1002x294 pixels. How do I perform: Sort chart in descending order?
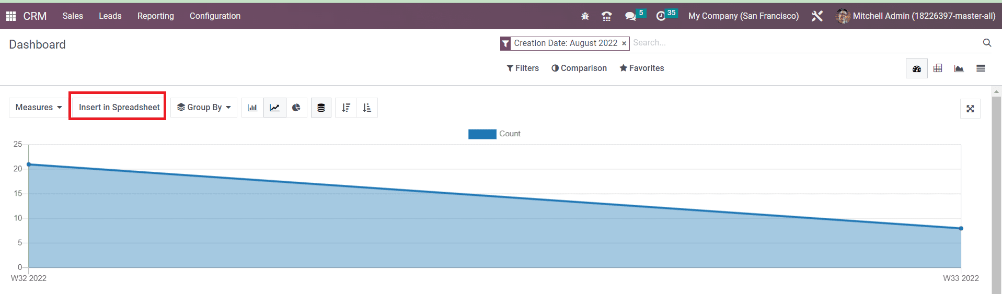coord(345,108)
